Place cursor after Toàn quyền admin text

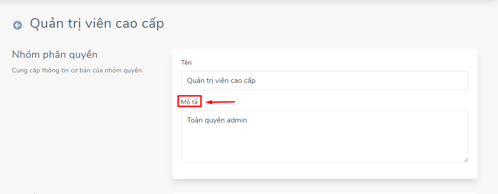click(248, 120)
